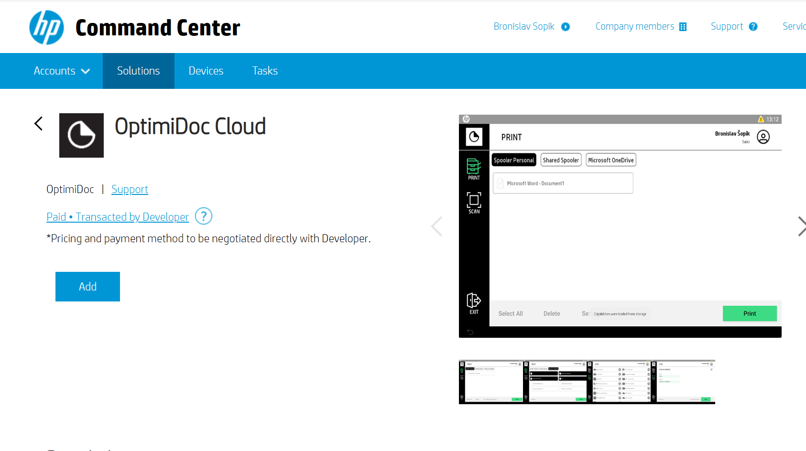Click the Support help icon in header

click(x=753, y=27)
